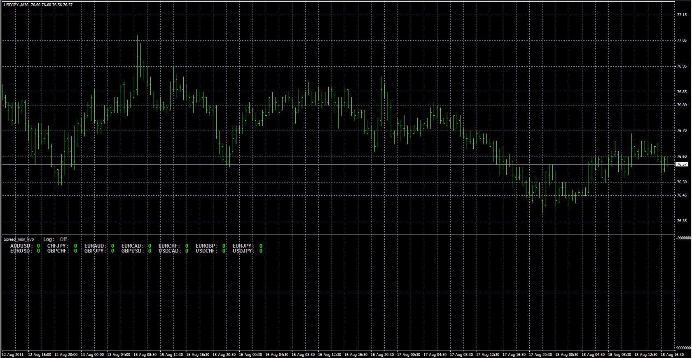The image size is (692, 358).
Task: Select the EURJPY pair label
Action: click(243, 246)
